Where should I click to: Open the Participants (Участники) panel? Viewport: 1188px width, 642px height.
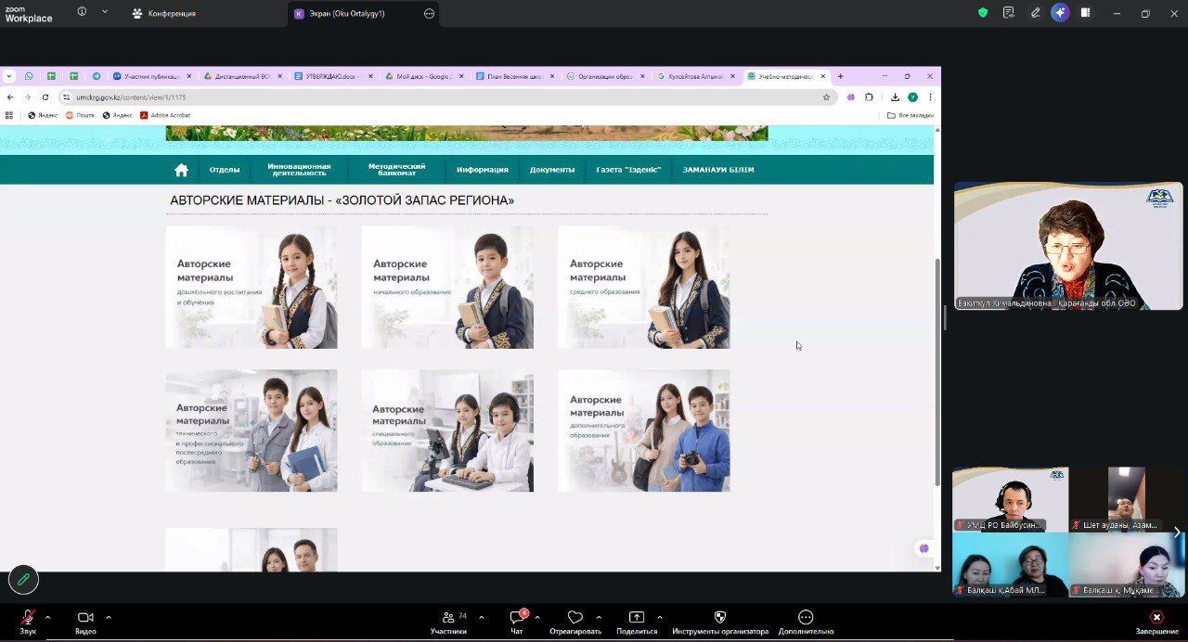pyautogui.click(x=448, y=618)
